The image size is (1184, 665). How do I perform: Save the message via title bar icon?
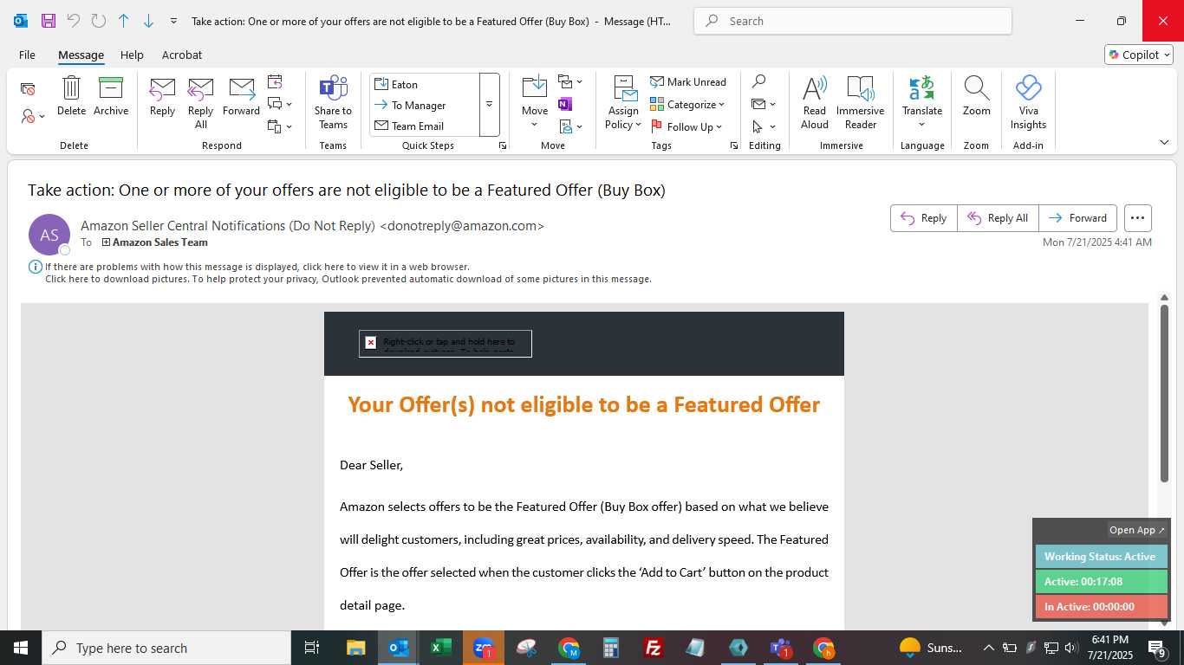coord(48,21)
